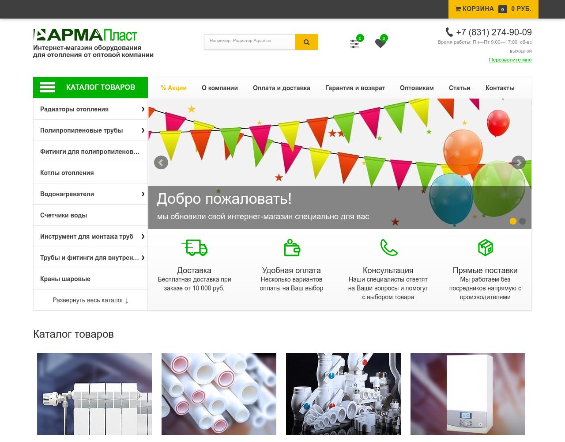Click the Прямые поставки feature title

pos(485,270)
